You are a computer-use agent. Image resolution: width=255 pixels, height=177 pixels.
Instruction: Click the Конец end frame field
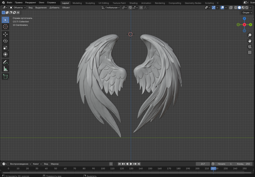pos(244,164)
